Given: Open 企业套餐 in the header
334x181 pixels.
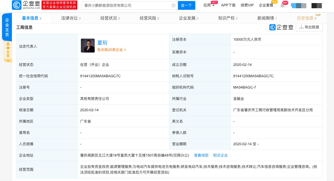Looking at the screenshot, I should click(x=266, y=5).
